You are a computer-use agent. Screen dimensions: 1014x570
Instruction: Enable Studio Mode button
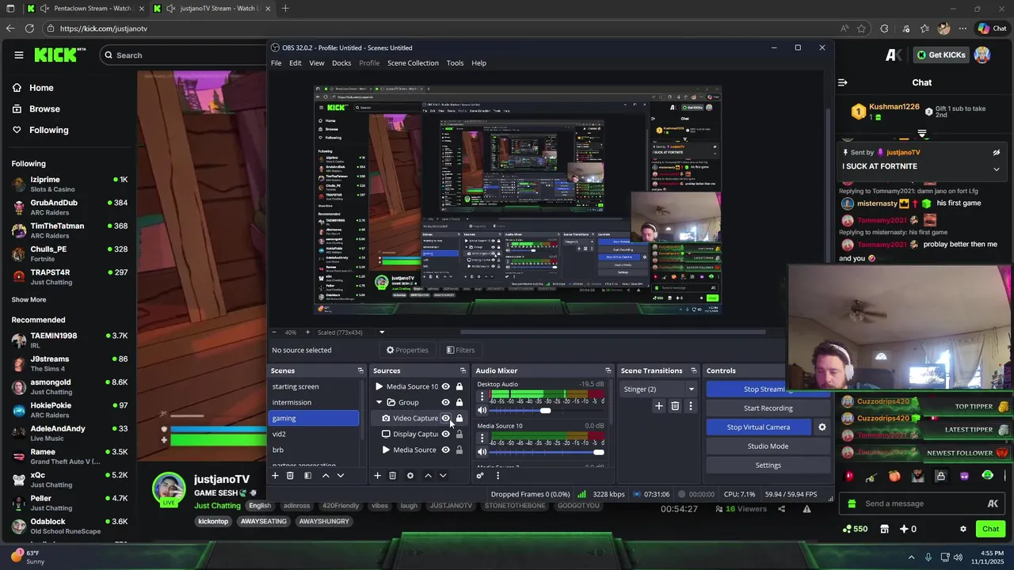(768, 446)
